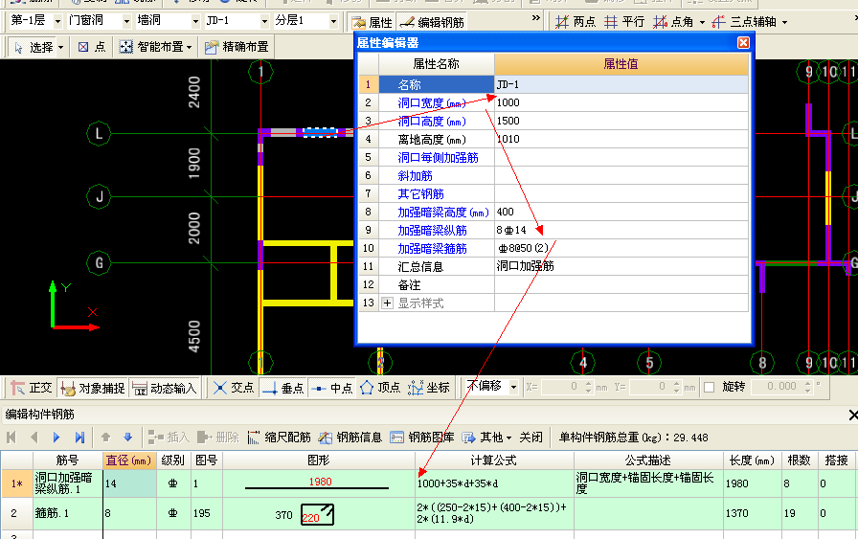The width and height of the screenshot is (858, 539).
Task: Close the 属性编辑器 property editor window
Action: (x=743, y=43)
